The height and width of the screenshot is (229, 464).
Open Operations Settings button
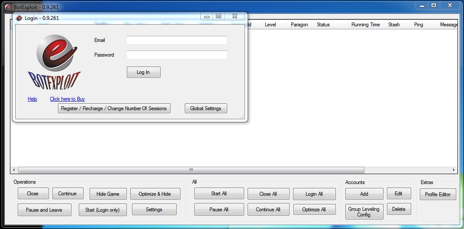[154, 210]
